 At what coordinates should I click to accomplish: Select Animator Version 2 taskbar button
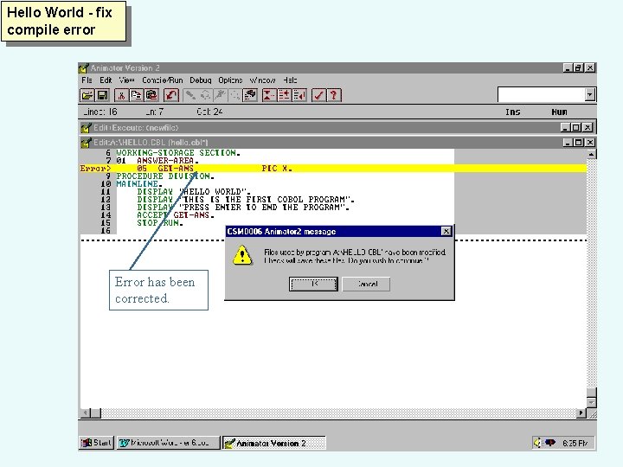[273, 443]
